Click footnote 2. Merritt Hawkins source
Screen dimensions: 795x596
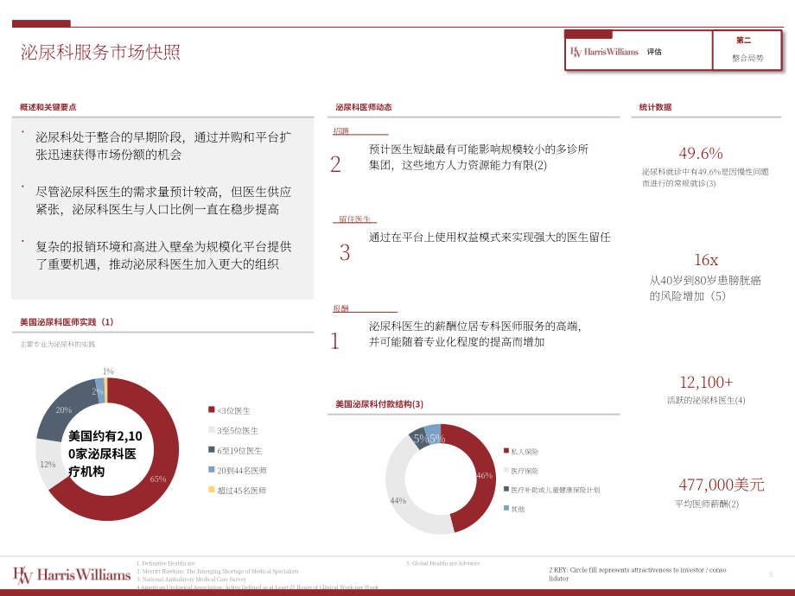coord(218,571)
